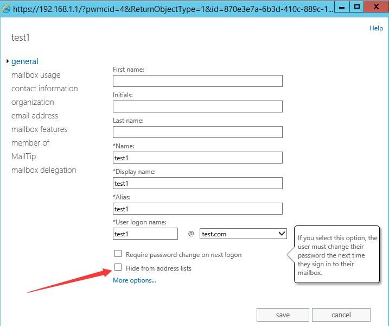The height and width of the screenshot is (326, 389).
Task: Open the Help link
Action: (376, 28)
